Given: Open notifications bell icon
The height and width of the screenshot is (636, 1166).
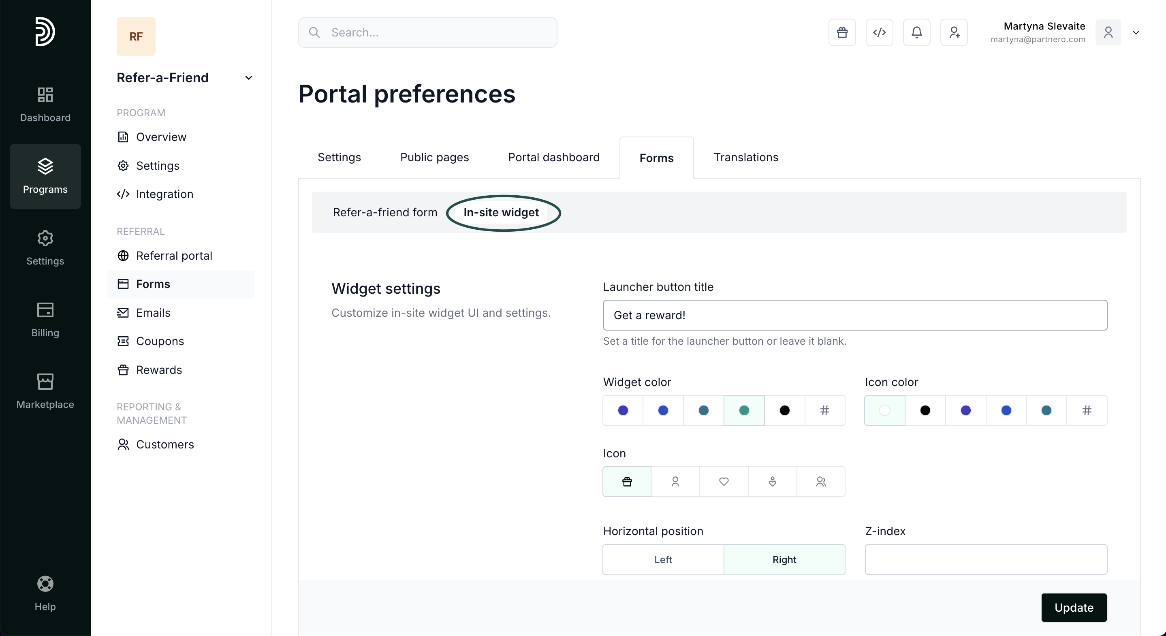Looking at the screenshot, I should pyautogui.click(x=916, y=32).
